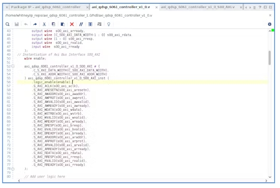Click the save file icon
Screen dimensions: 280x188
tap(17, 24)
